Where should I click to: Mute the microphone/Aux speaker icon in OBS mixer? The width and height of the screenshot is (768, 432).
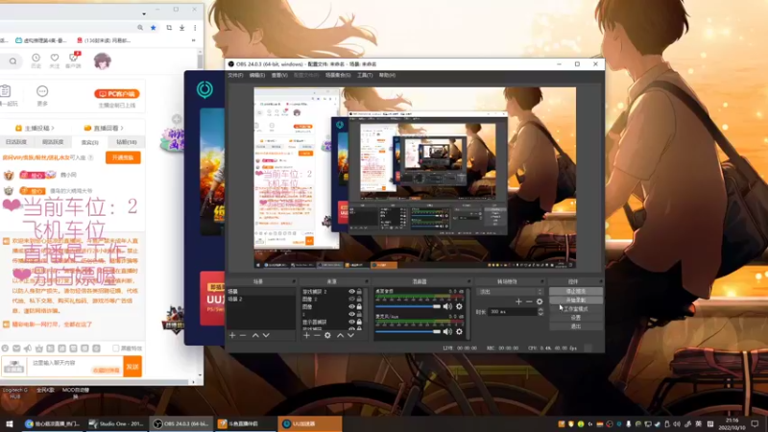pyautogui.click(x=447, y=331)
